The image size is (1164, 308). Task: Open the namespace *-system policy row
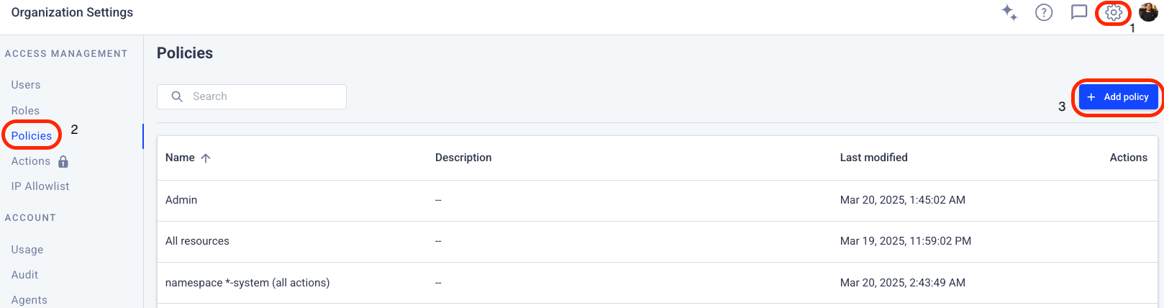point(657,283)
